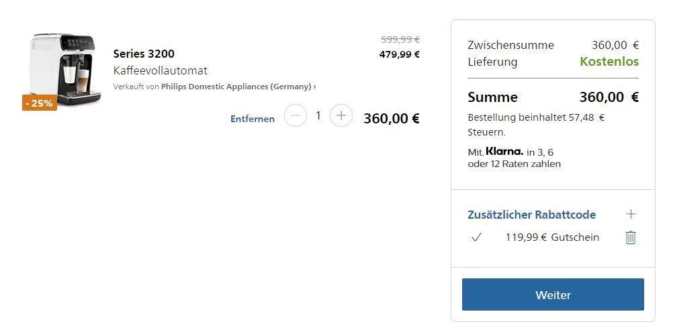Screen dimensions: 673x328
Task: Click the crossed-out 599,99 € price
Action: click(x=400, y=40)
